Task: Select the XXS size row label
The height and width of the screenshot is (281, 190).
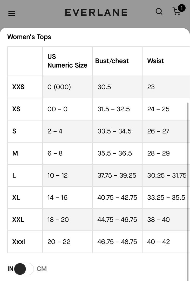Action: (18, 87)
